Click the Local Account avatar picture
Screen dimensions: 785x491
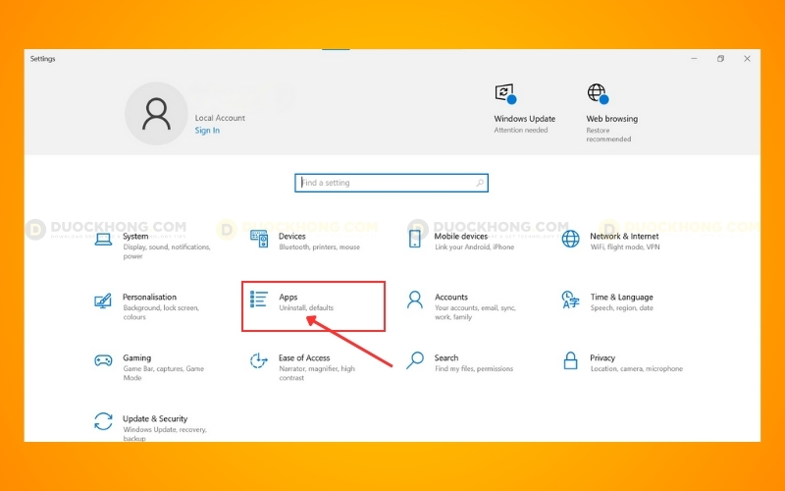click(x=156, y=114)
